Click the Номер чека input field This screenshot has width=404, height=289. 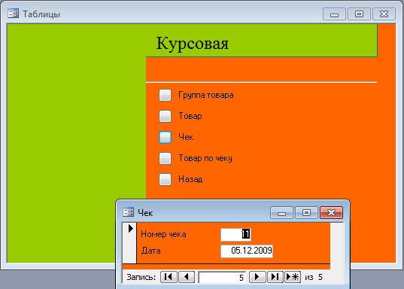tap(235, 234)
